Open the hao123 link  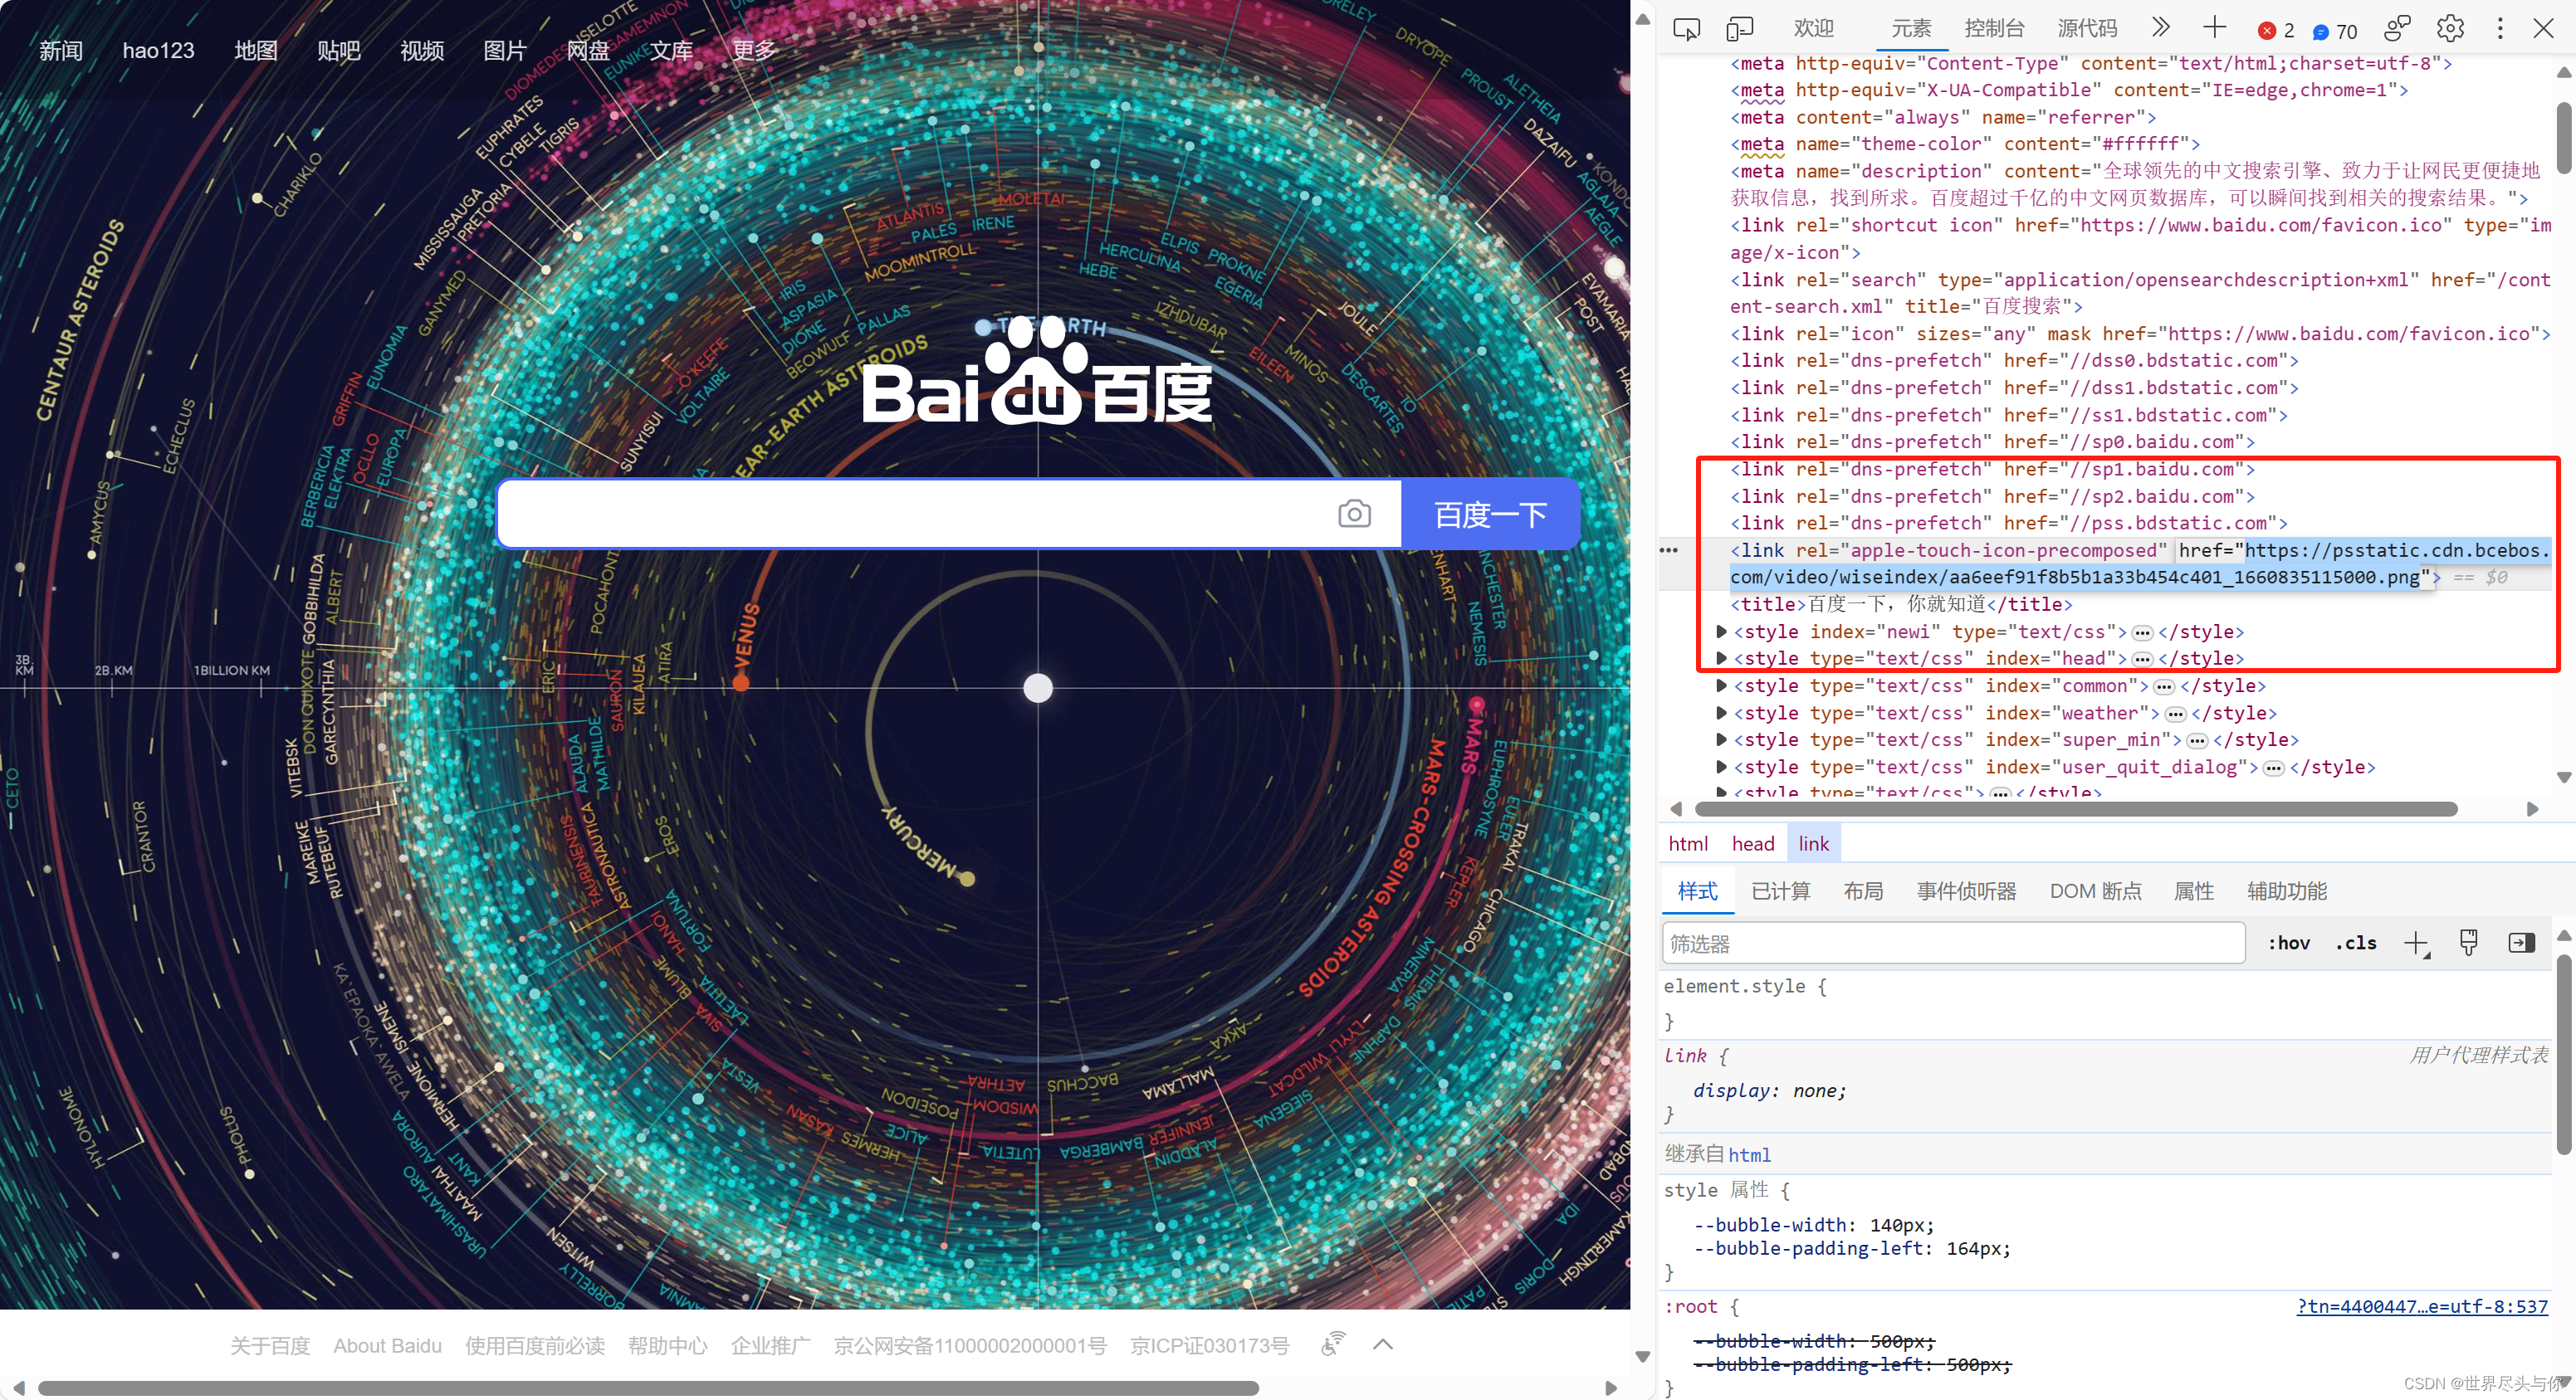point(158,50)
